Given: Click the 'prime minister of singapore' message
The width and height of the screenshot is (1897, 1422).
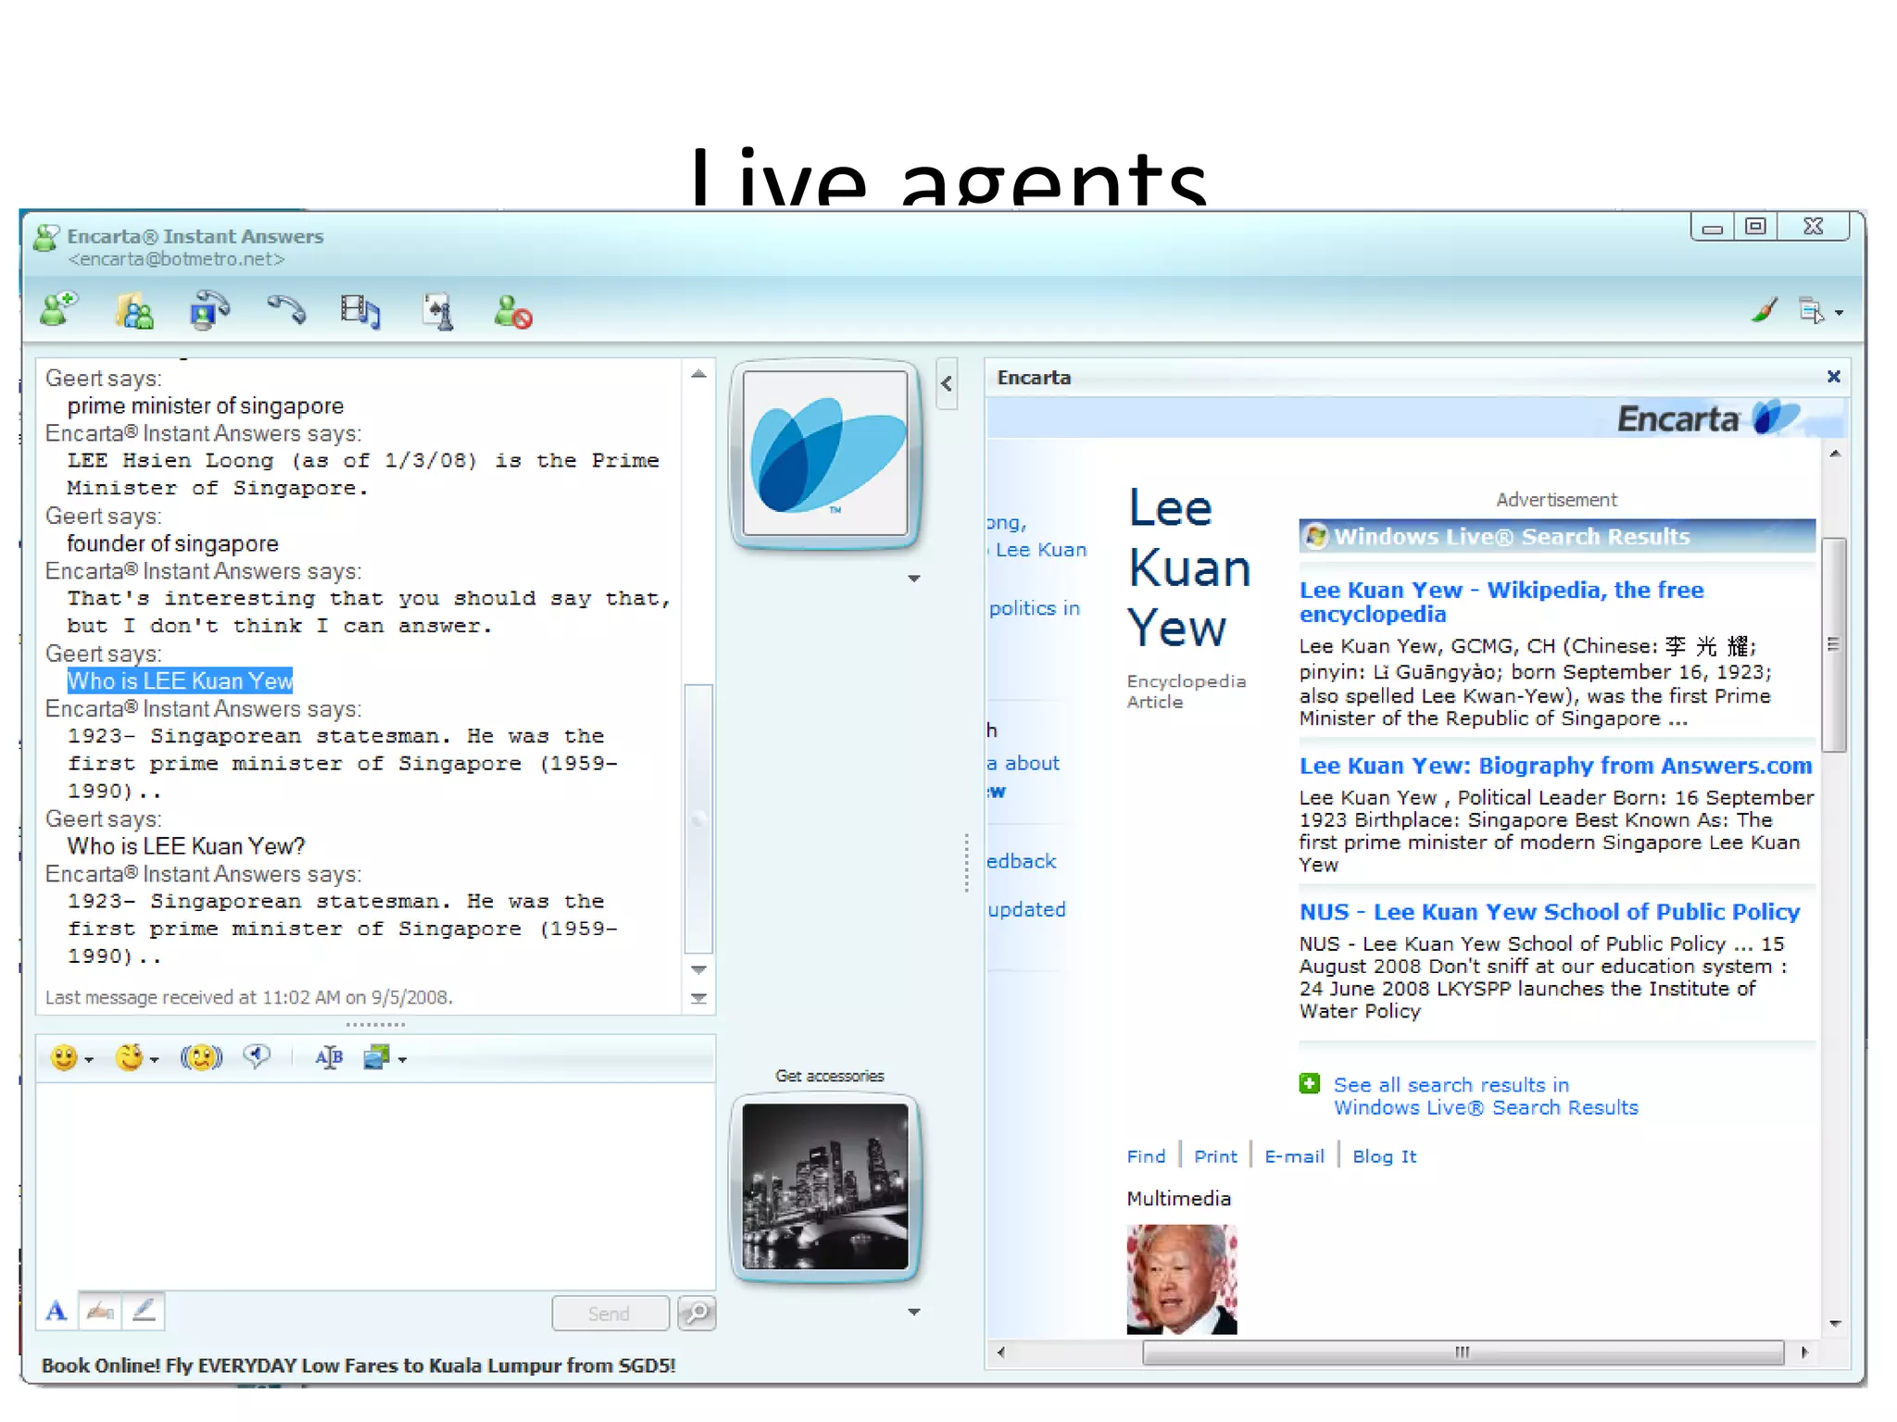Looking at the screenshot, I should pyautogui.click(x=205, y=406).
